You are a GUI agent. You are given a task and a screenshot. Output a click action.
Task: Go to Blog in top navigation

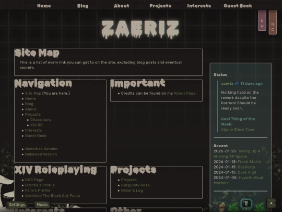(x=83, y=6)
